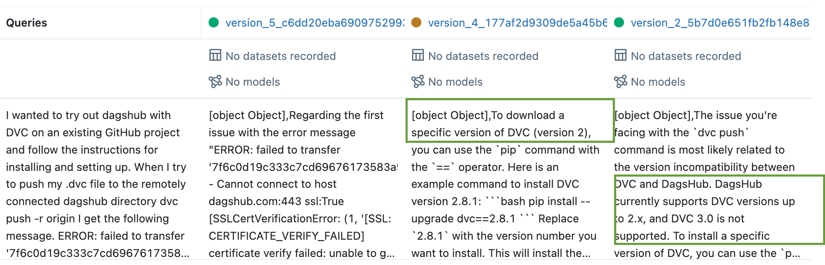
Task: Click the query text about dagshub with DVC
Action: [98, 184]
